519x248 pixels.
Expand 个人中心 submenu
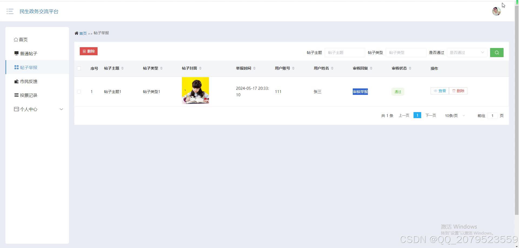(37, 109)
